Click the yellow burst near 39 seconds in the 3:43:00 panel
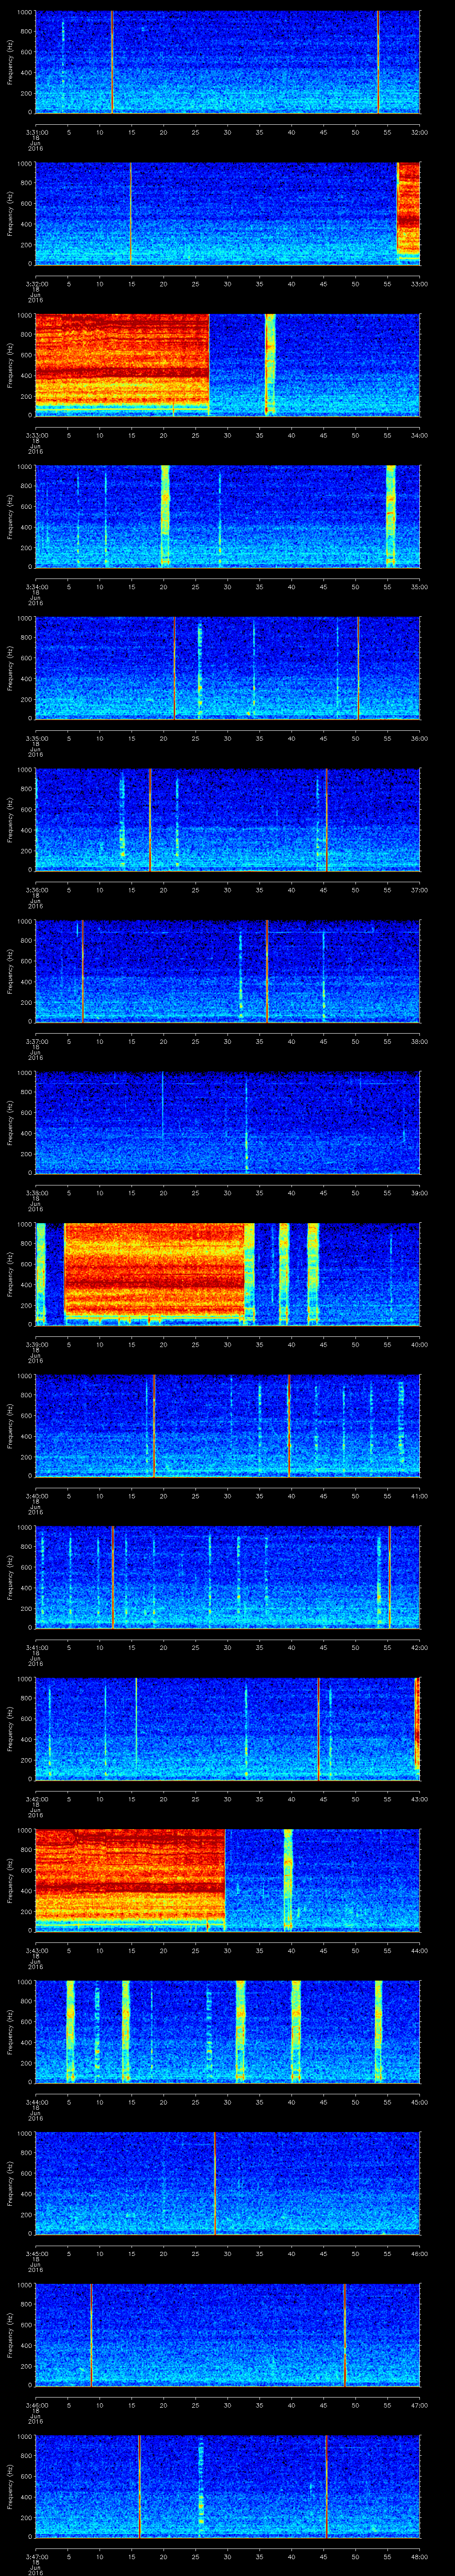 point(288,1880)
